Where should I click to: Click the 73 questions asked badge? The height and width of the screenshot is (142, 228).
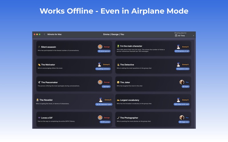point(183,69)
